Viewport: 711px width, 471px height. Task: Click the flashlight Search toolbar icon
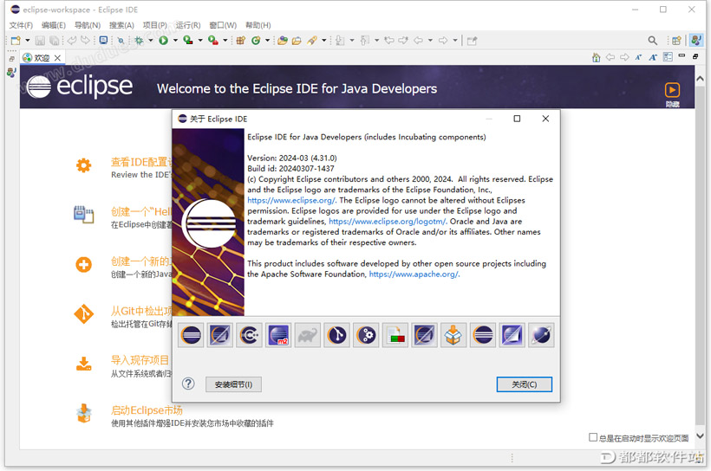[312, 41]
